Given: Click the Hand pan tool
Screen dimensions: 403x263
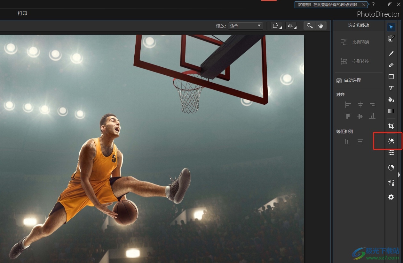Looking at the screenshot, I should point(320,26).
